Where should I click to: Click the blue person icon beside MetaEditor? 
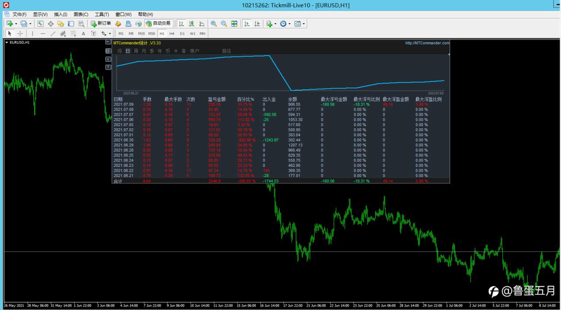pos(128,24)
